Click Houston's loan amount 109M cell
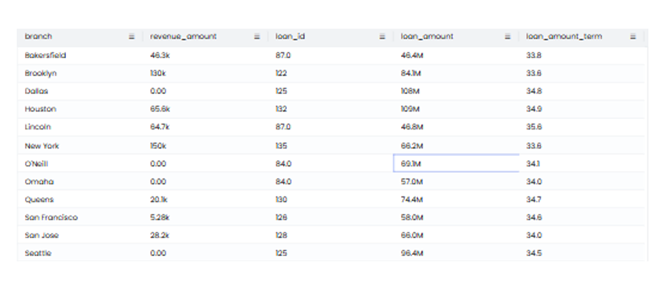The height and width of the screenshot is (290, 664). click(410, 109)
